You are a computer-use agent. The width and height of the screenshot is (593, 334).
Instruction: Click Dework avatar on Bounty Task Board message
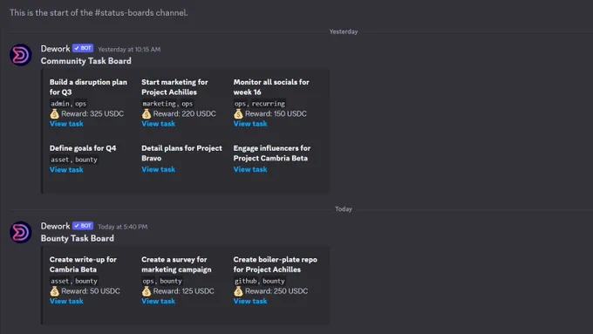coord(20,232)
